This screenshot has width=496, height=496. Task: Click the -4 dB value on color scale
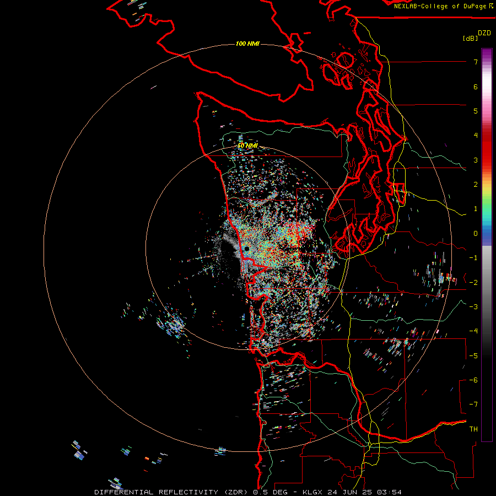click(x=473, y=331)
